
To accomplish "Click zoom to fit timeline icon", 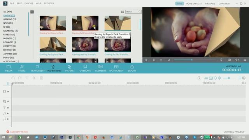I will pyautogui.click(x=211, y=78).
